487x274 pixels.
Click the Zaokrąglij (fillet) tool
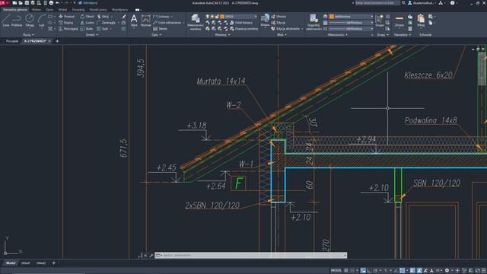click(x=107, y=23)
